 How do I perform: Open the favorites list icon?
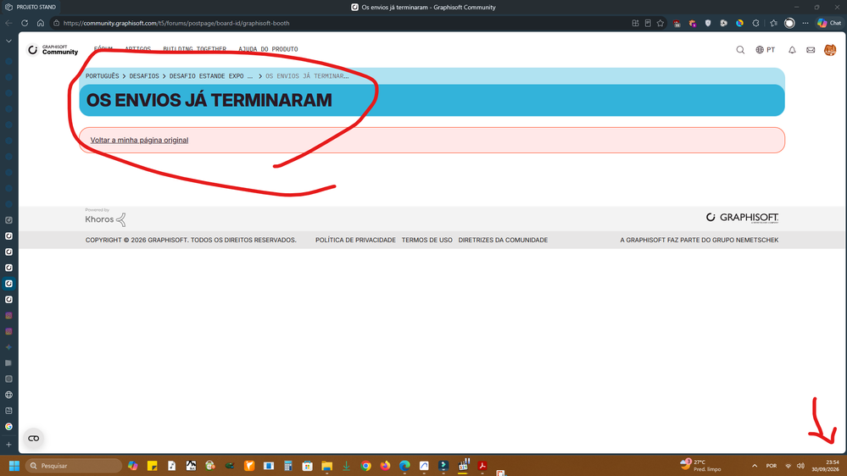coord(773,23)
